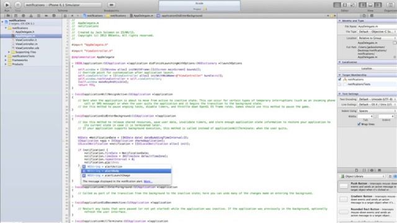Switch library to icon view

tap(390, 176)
